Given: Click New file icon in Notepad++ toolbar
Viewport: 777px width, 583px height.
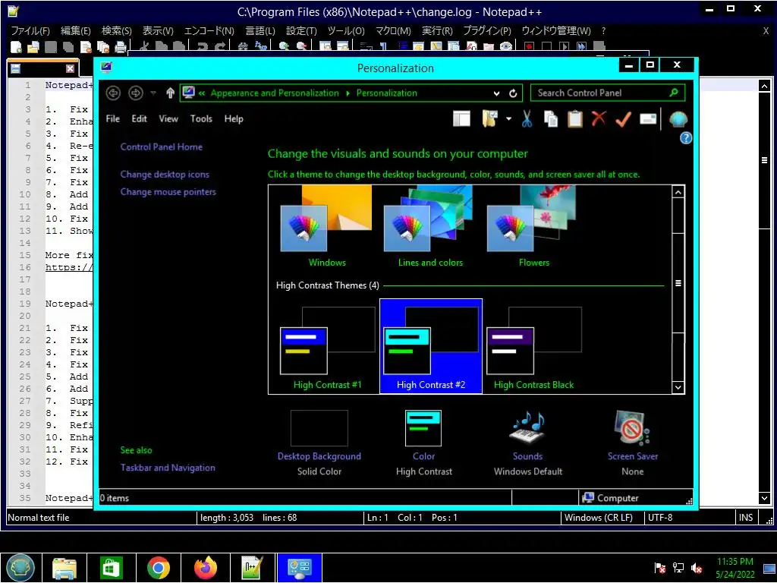Looking at the screenshot, I should point(16,47).
